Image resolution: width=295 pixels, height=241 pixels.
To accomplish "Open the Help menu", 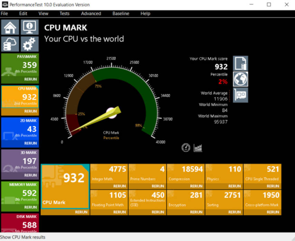I will pyautogui.click(x=146, y=13).
